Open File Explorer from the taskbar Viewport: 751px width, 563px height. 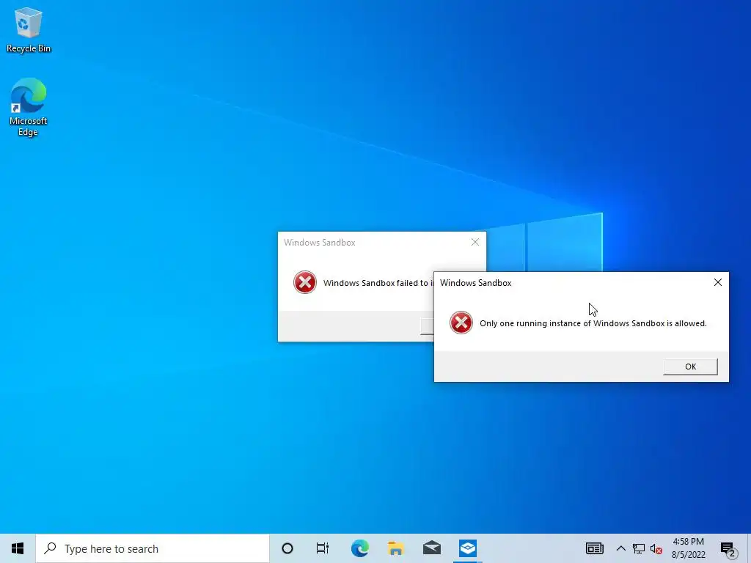[395, 548]
